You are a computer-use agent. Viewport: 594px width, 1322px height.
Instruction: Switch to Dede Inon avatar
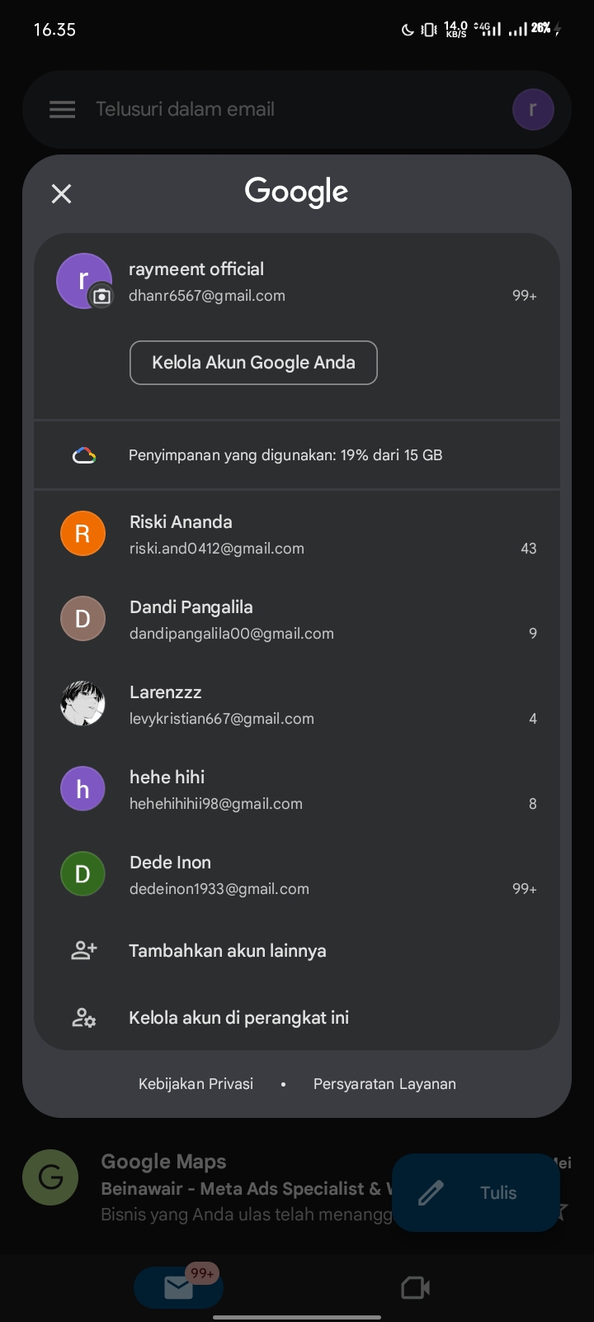click(x=82, y=874)
